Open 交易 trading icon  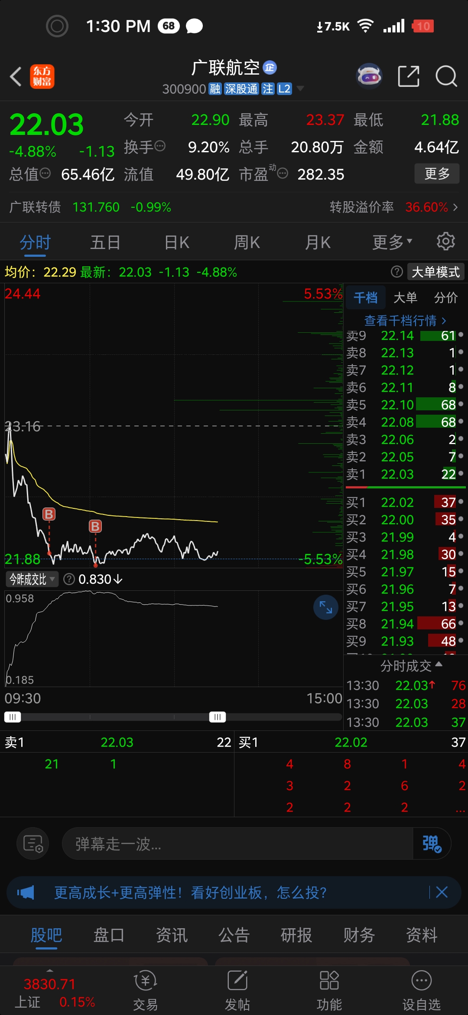tap(145, 991)
